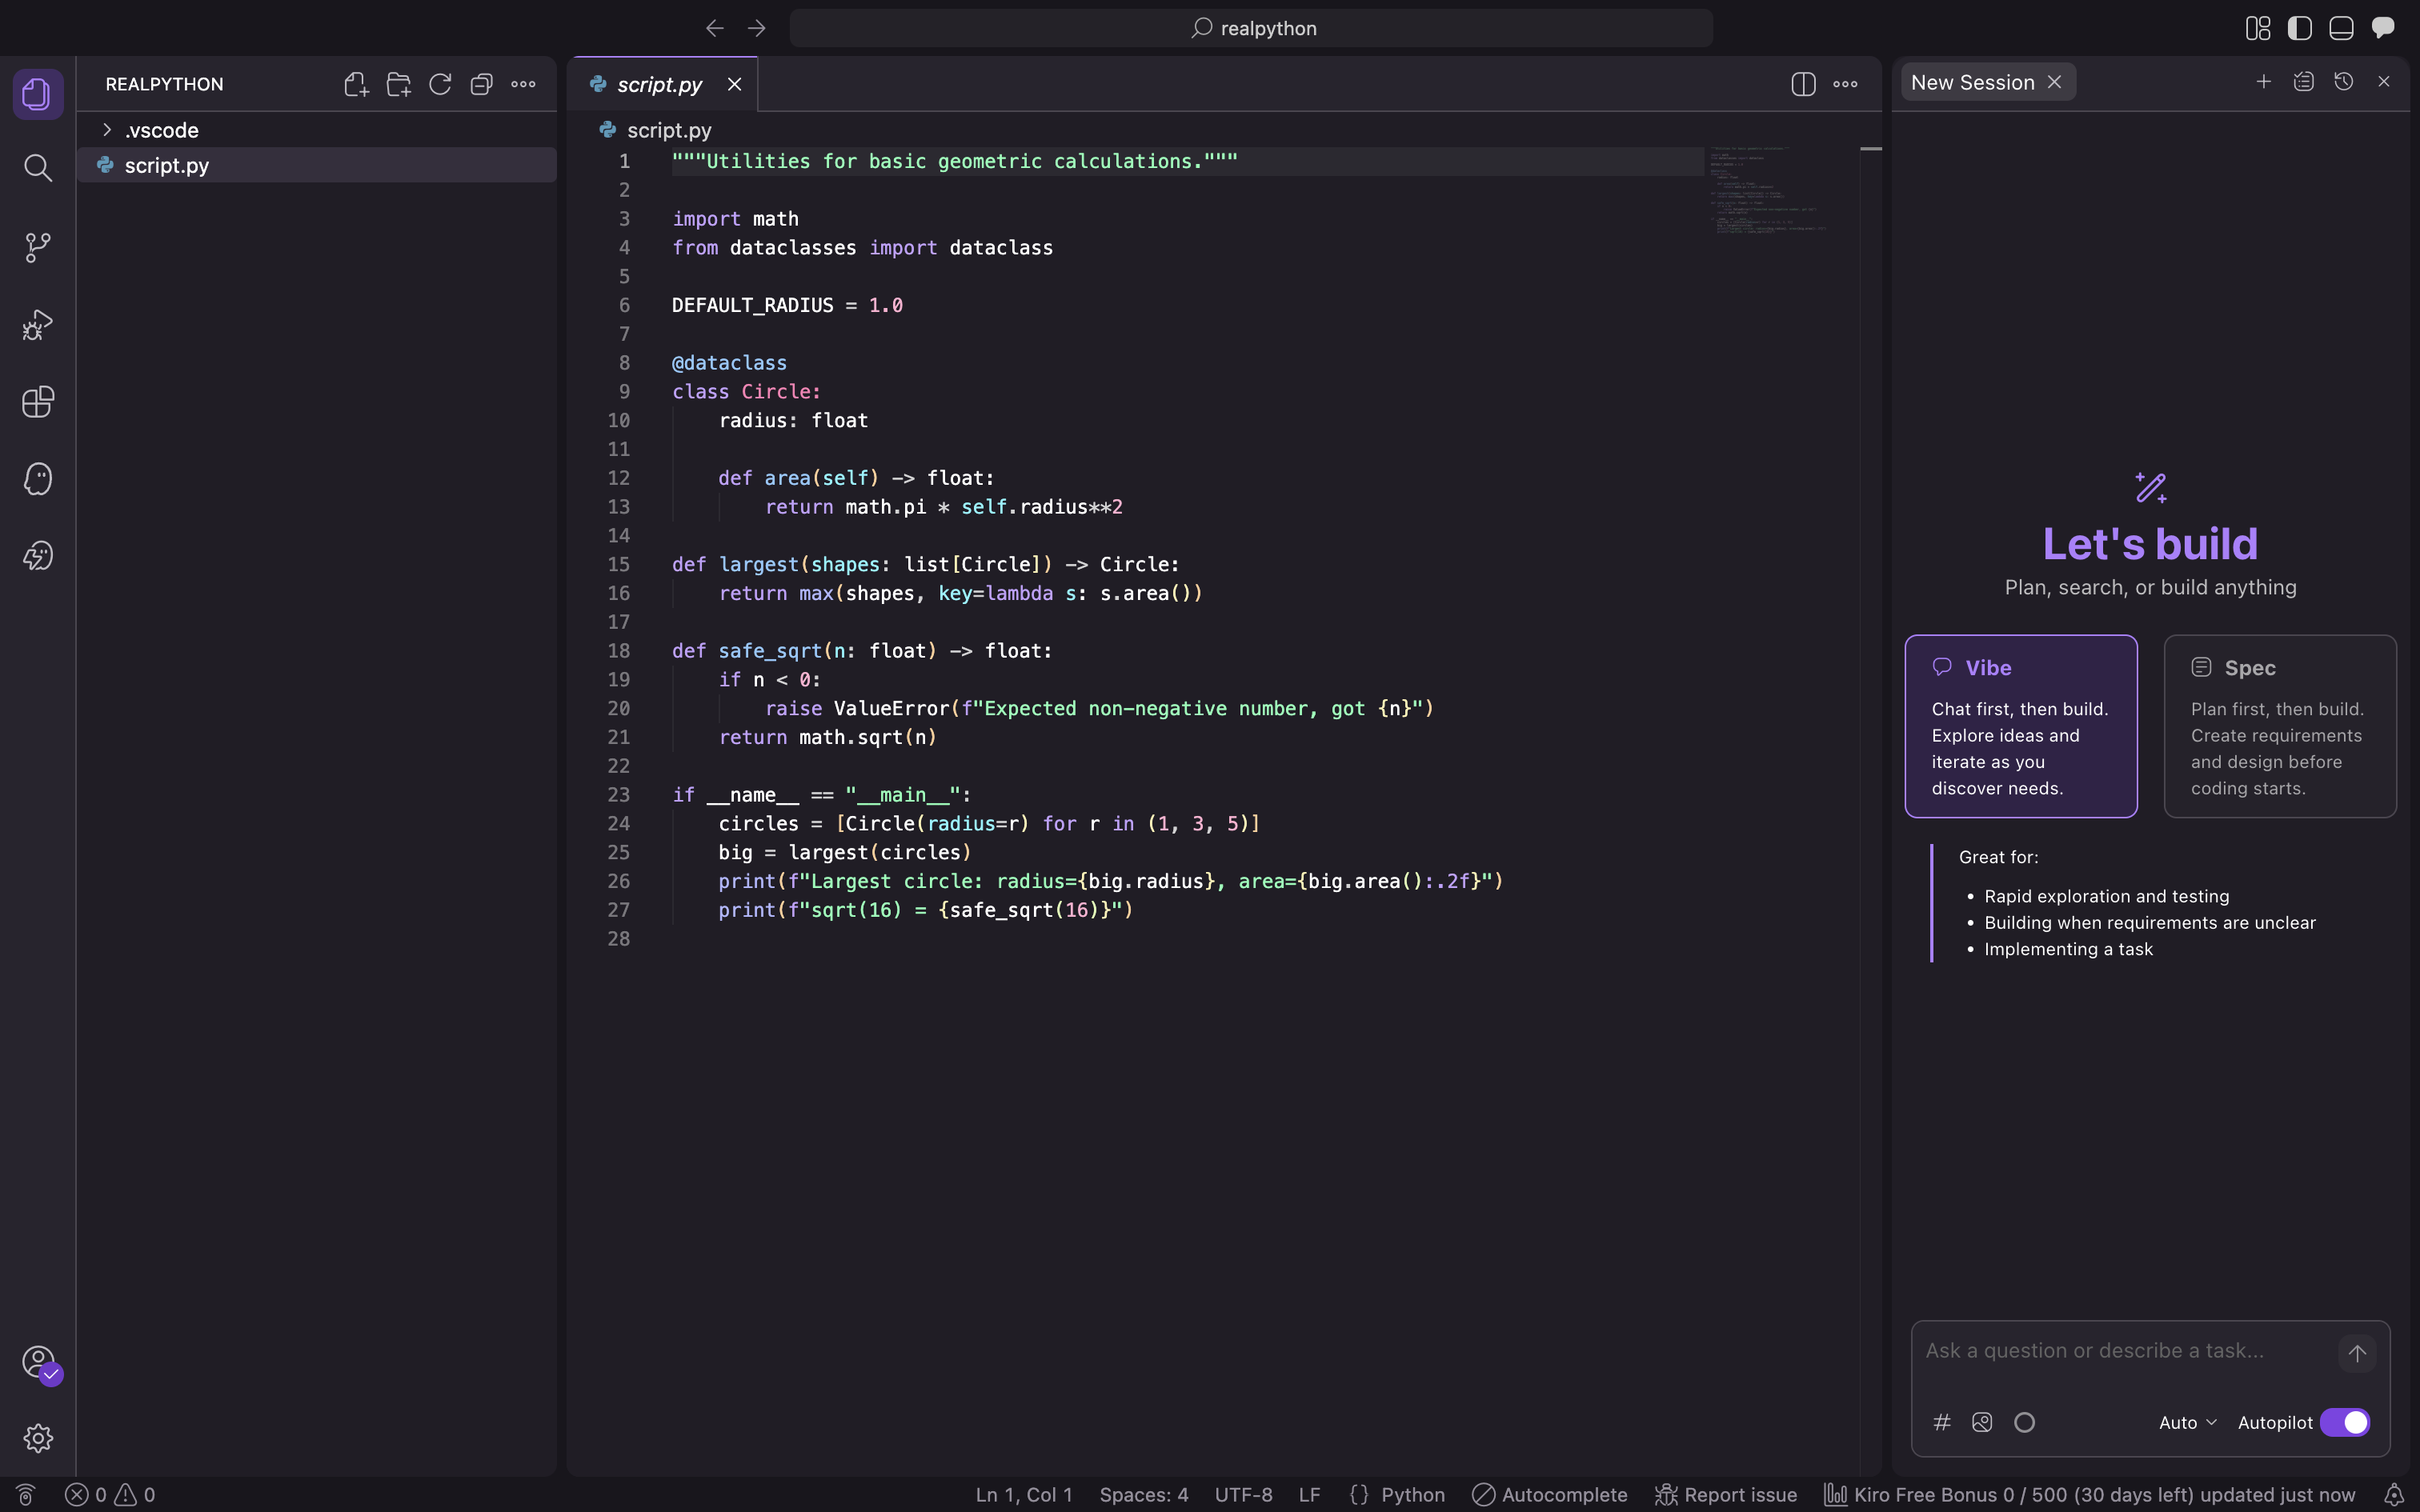Toggle the Autopilot switch off
The width and height of the screenshot is (2420, 1512).
pyautogui.click(x=2345, y=1422)
